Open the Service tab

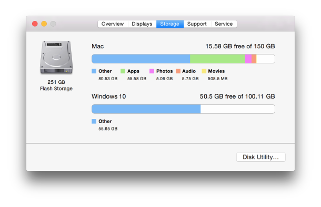[x=224, y=24]
